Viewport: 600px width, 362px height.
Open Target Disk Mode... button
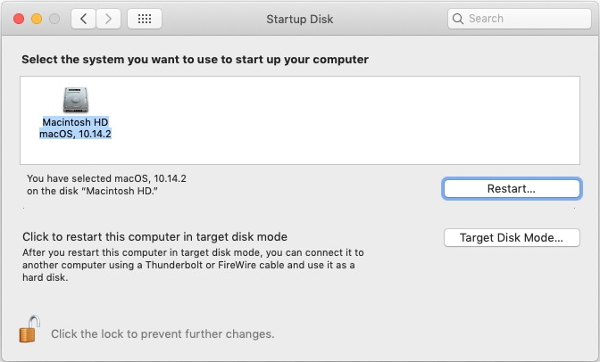512,238
